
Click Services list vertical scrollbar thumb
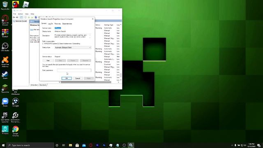click(120, 75)
